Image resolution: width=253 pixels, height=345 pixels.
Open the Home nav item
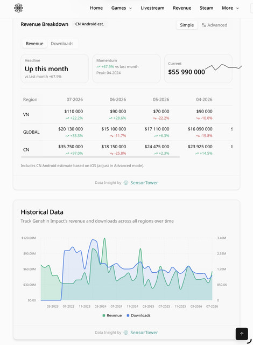(x=96, y=8)
